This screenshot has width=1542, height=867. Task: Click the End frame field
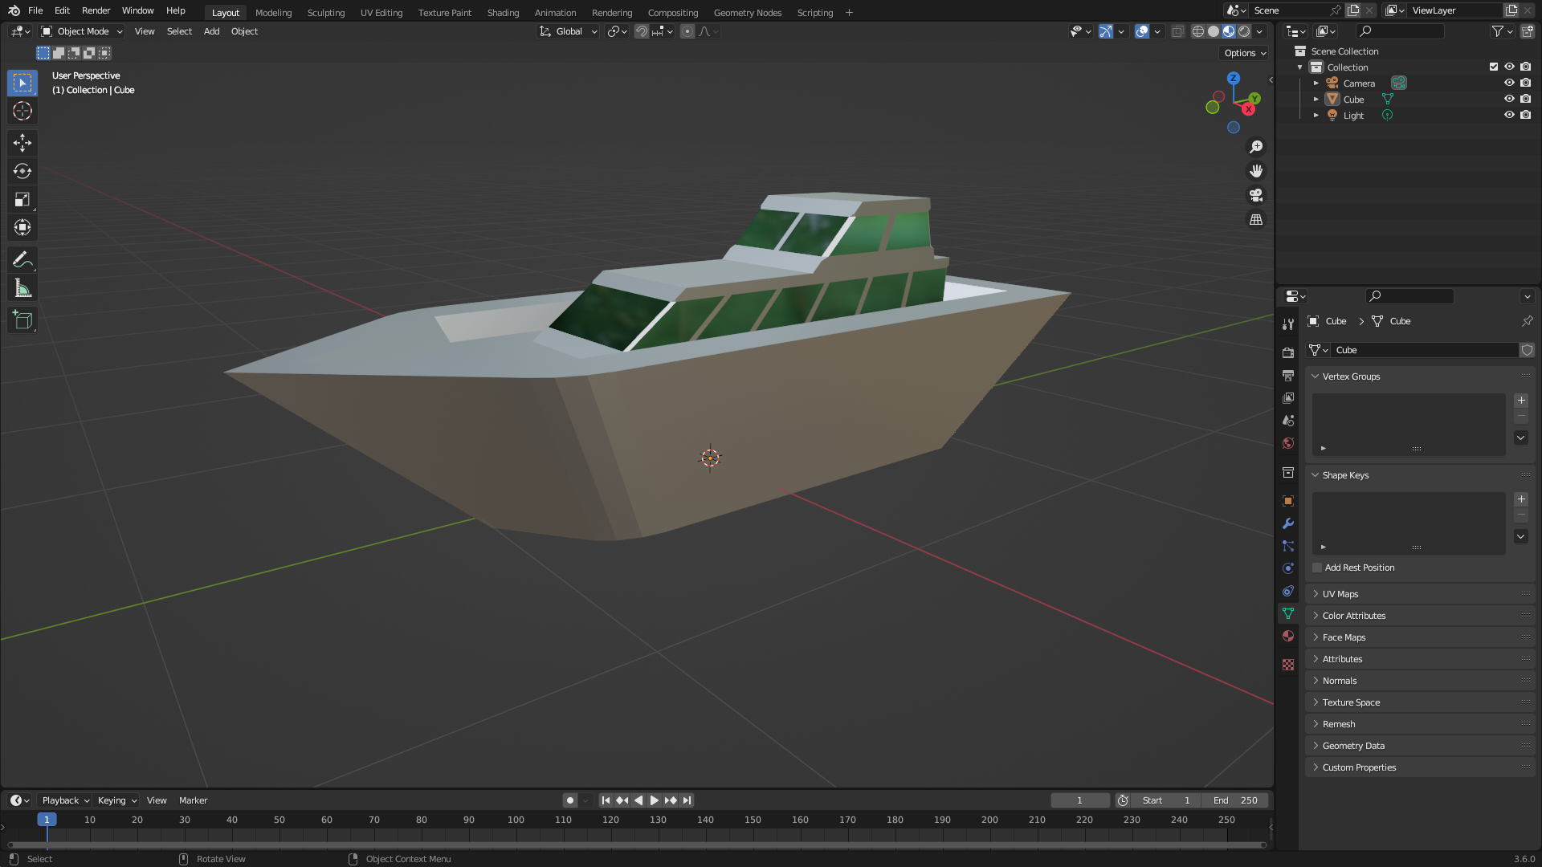1235,800
